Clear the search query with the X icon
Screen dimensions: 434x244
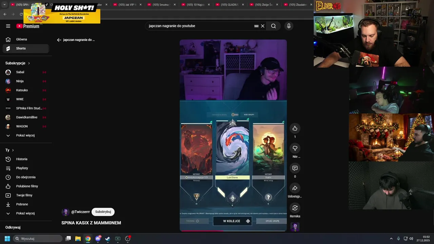coord(262,26)
